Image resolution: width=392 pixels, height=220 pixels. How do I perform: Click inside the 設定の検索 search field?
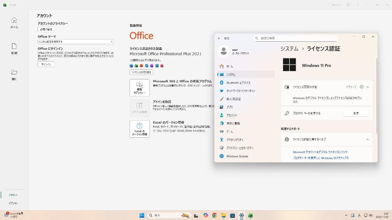(296, 38)
